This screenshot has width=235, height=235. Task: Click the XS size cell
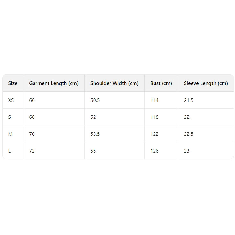11,100
